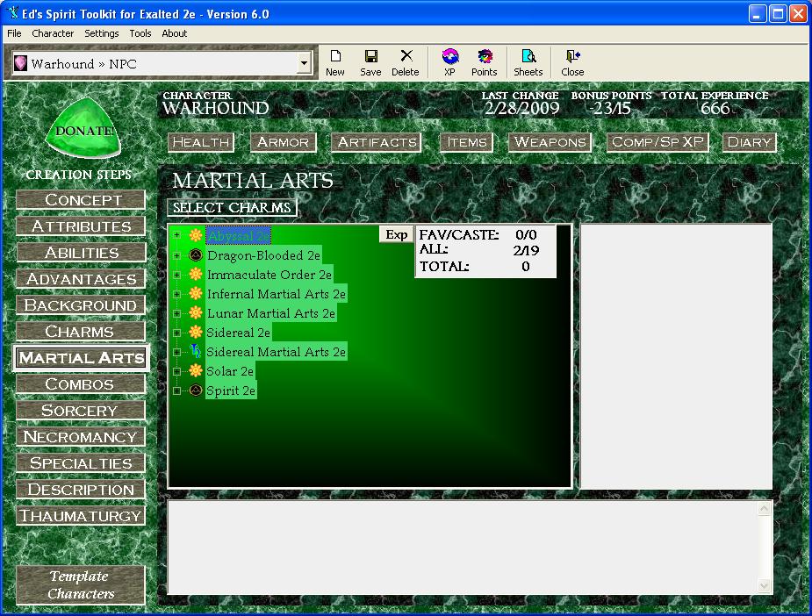Viewport: 812px width, 616px height.
Task: Open the Necromancy step
Action: click(x=81, y=437)
